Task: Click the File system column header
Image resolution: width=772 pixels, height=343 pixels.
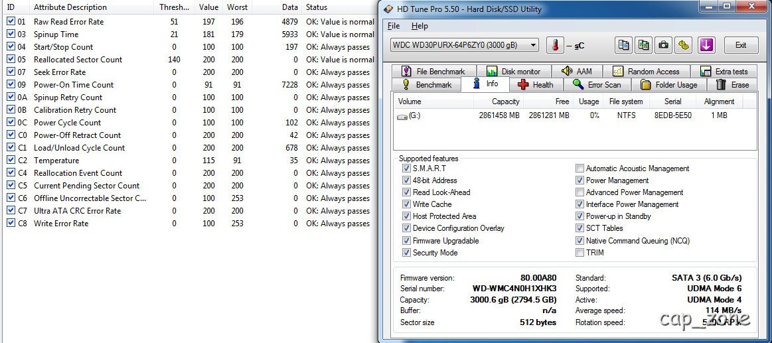Action: [626, 102]
